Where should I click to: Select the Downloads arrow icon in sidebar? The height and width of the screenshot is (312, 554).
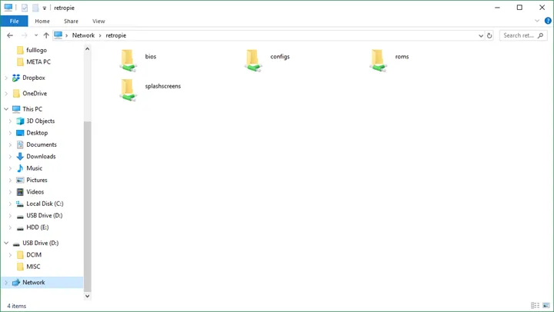(20, 156)
